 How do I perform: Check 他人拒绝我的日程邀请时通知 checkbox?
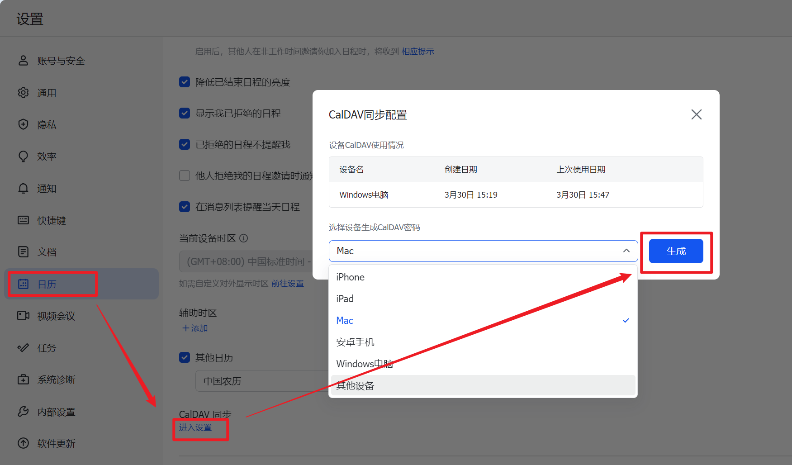[x=185, y=176]
